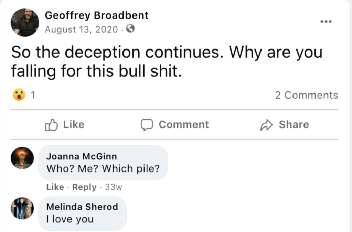Open Geoffrey Broadbent's profile name link
The height and width of the screenshot is (232, 352).
pyautogui.click(x=97, y=15)
